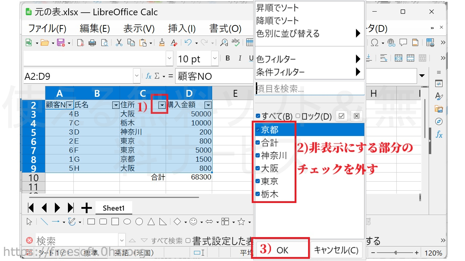Click the Cut scissors icon
465x261 pixels.
[119, 42]
